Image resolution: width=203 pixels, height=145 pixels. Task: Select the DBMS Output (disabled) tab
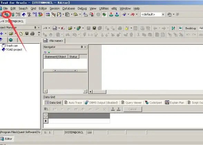point(101,103)
